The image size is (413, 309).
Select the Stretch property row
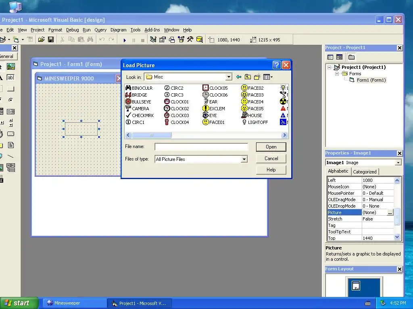pos(360,219)
